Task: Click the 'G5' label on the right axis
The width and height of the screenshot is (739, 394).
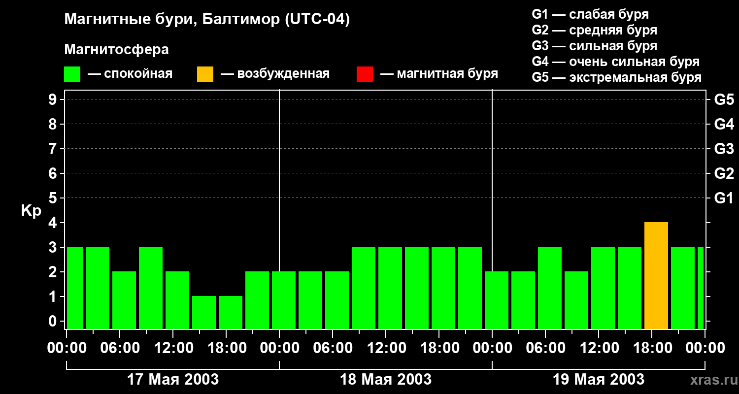Action: (x=724, y=99)
